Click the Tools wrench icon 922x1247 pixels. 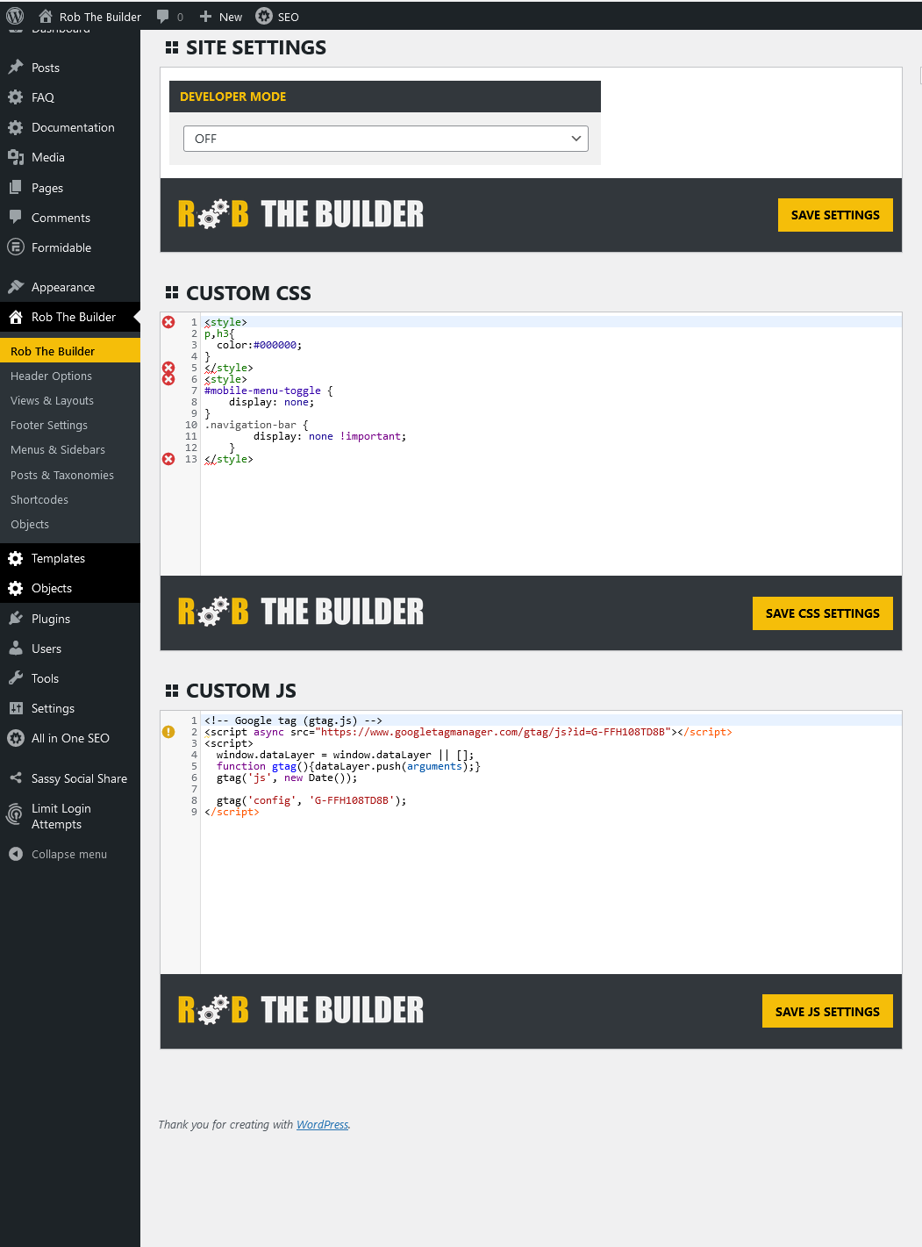click(x=16, y=678)
